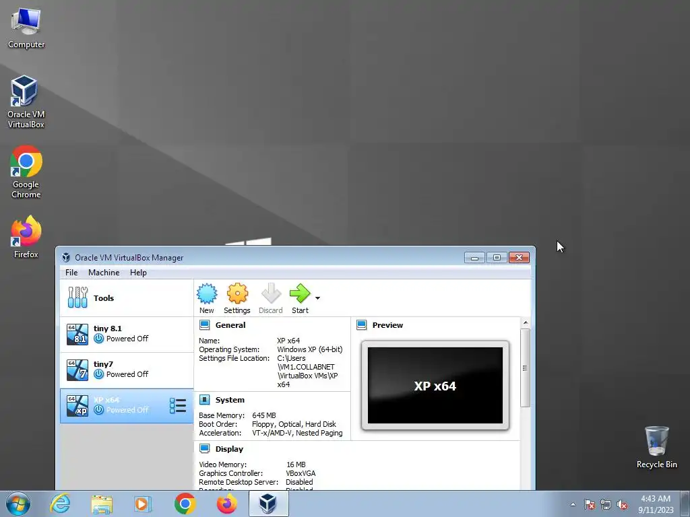Click the network tray icon
The height and width of the screenshot is (517, 690).
tap(606, 504)
